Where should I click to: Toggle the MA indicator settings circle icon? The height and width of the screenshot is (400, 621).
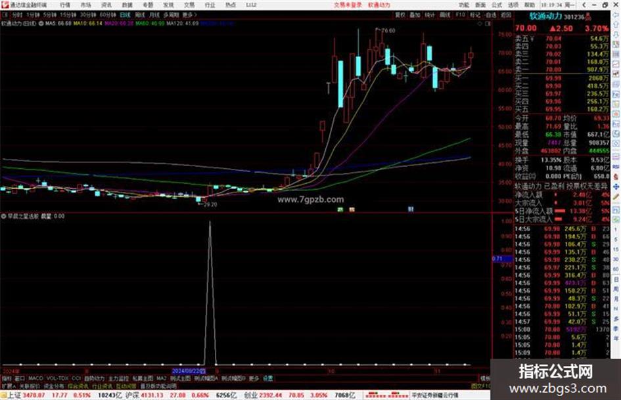pyautogui.click(x=41, y=24)
